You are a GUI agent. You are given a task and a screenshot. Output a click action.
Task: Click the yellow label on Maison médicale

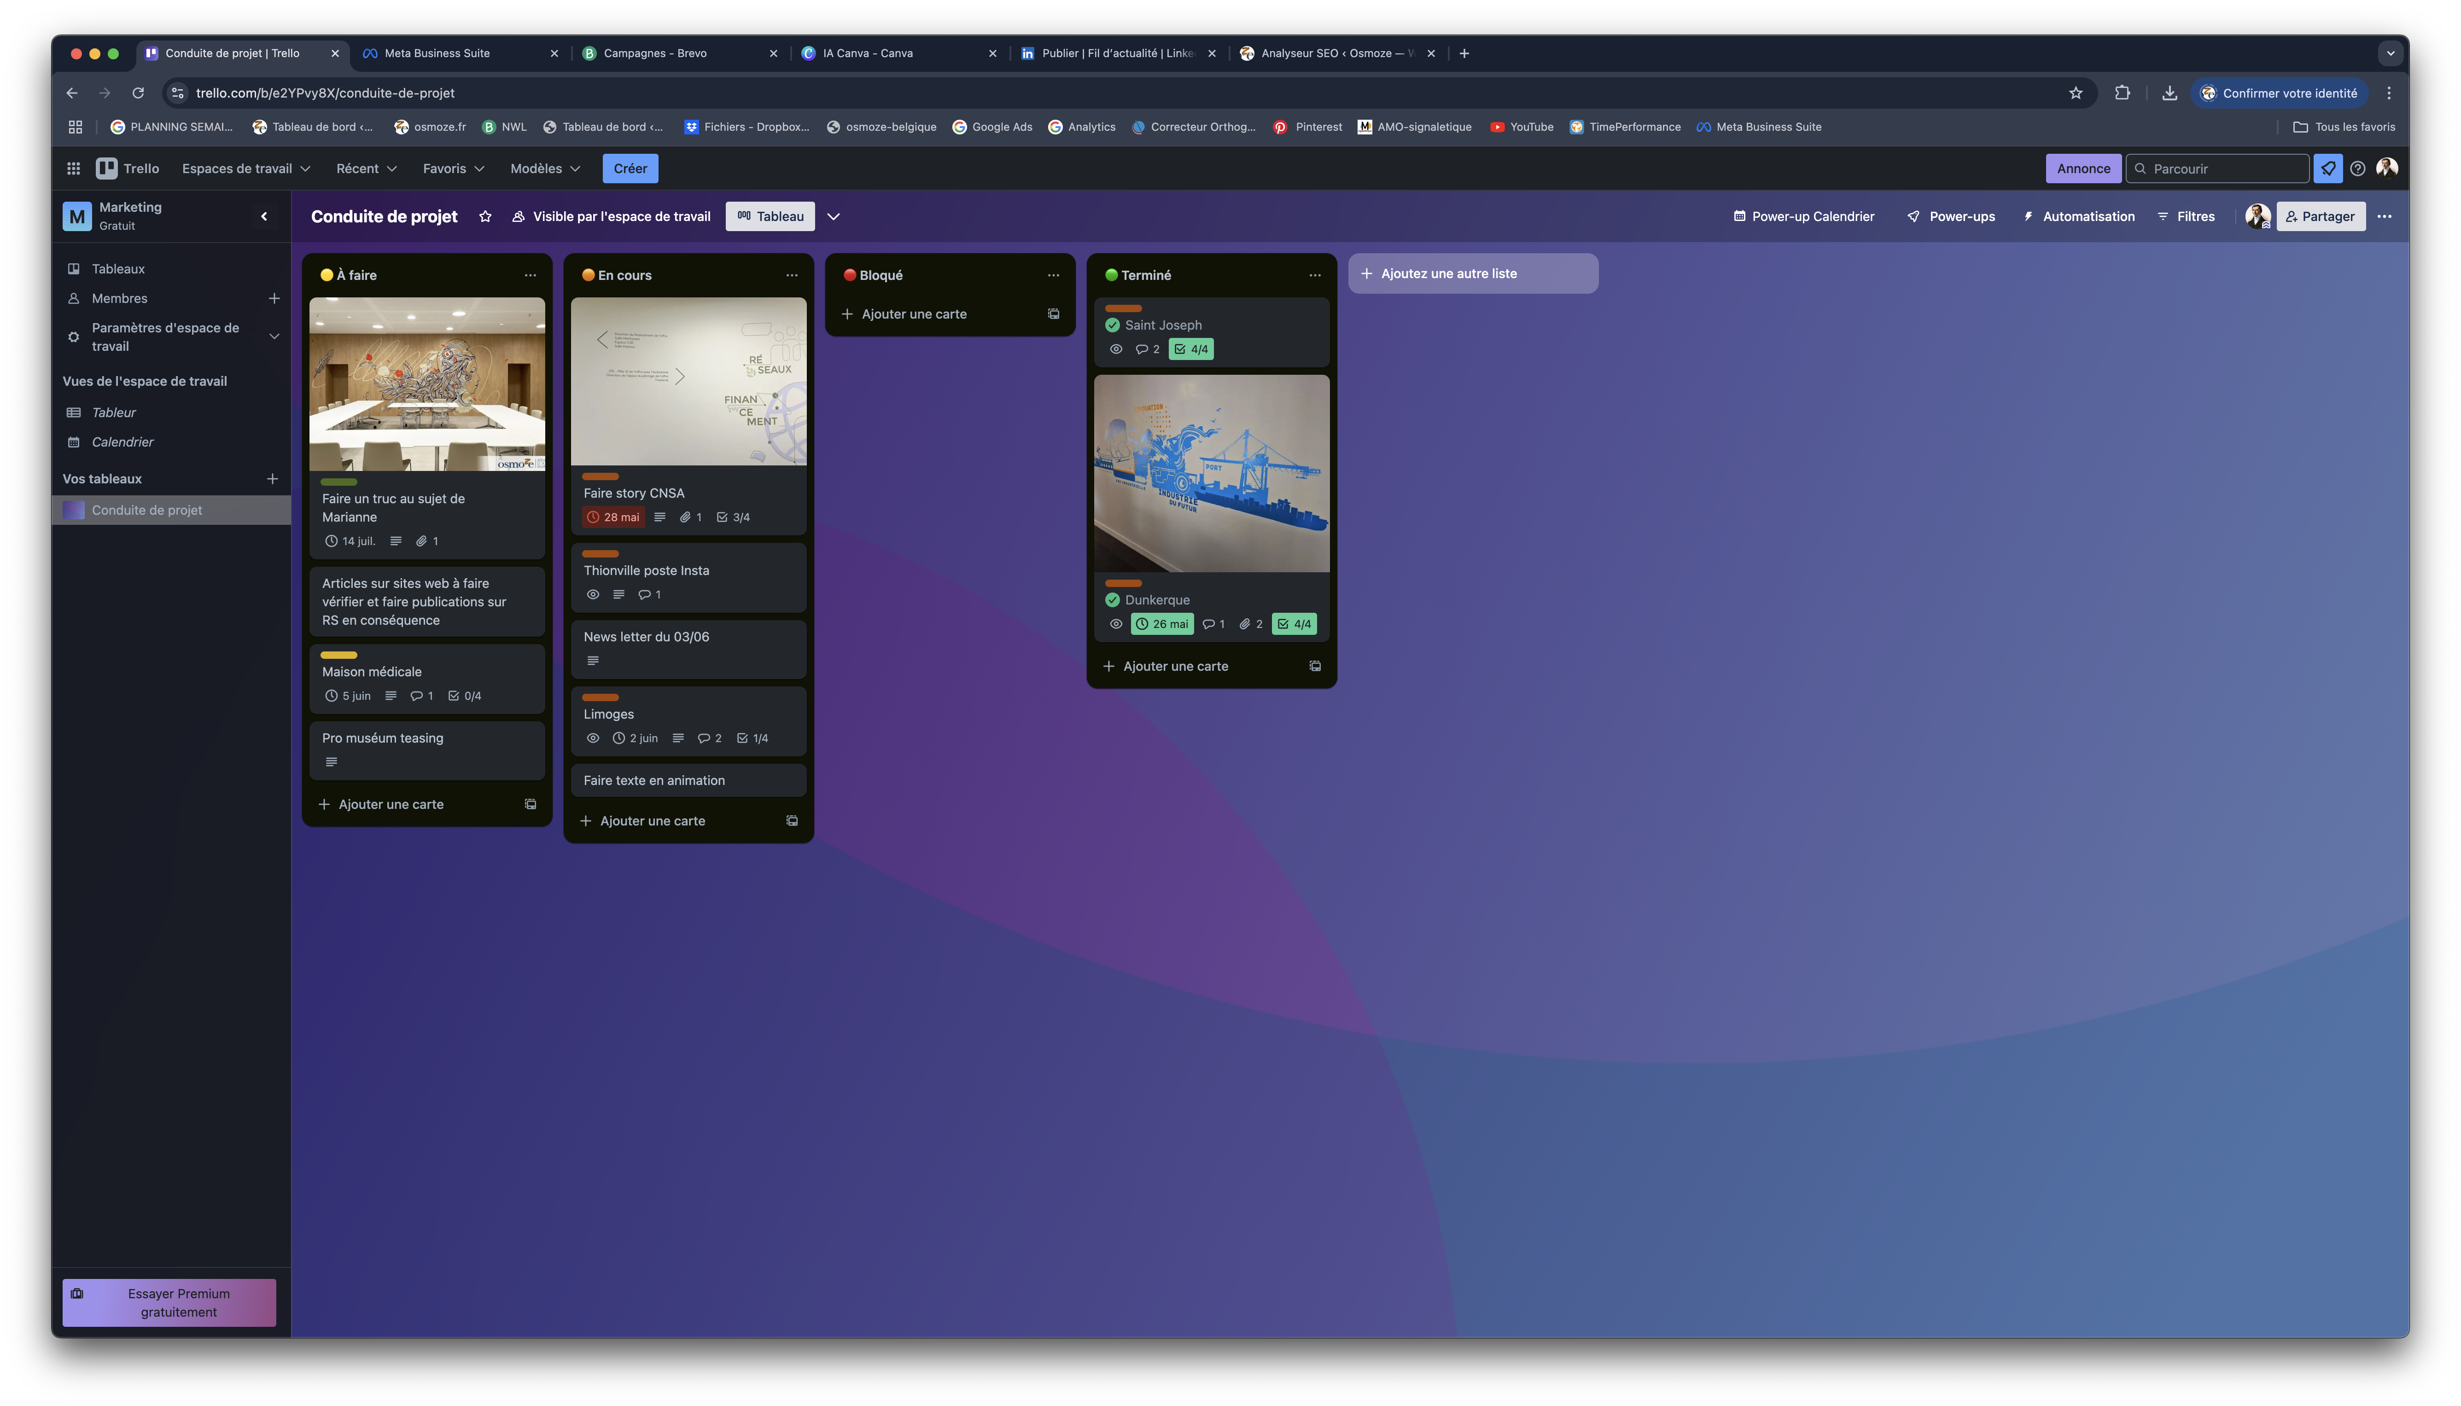pyautogui.click(x=339, y=655)
